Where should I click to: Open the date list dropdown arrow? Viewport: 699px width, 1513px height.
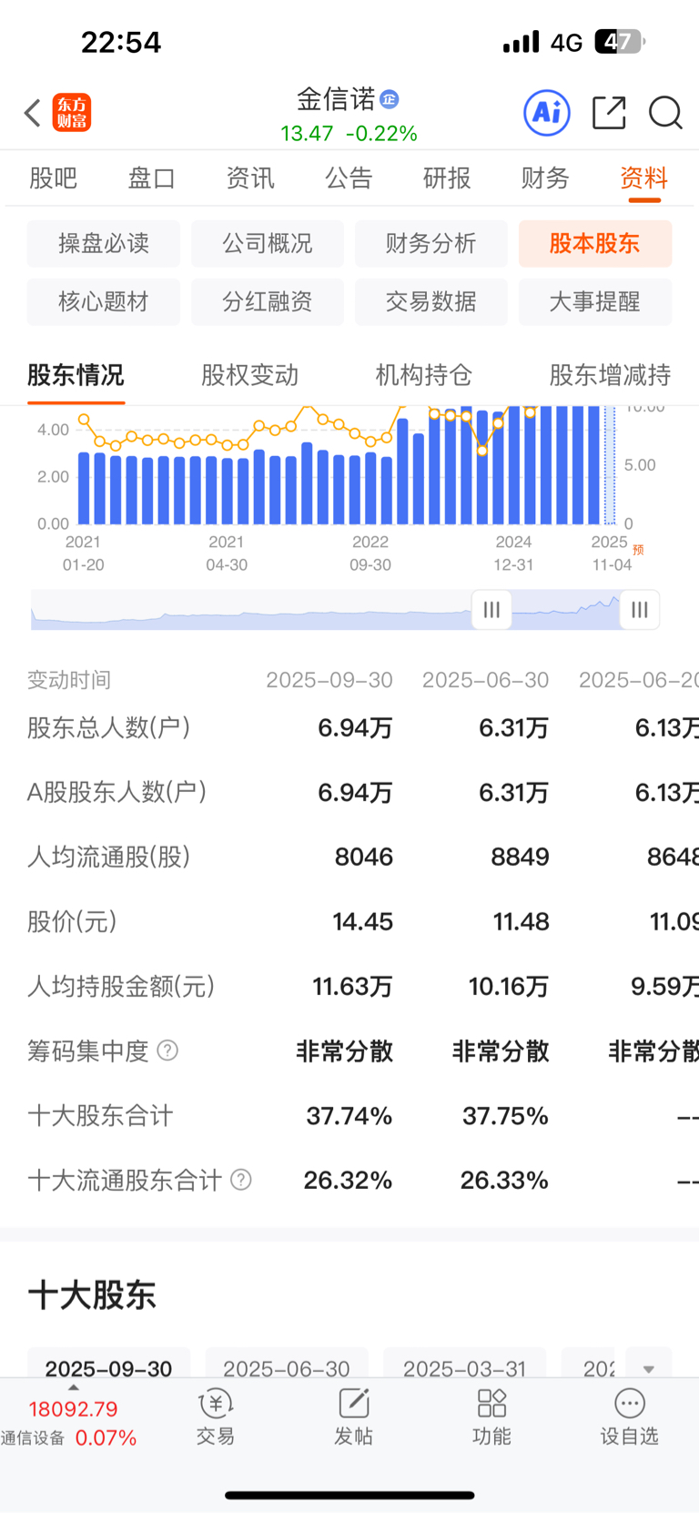point(648,1369)
